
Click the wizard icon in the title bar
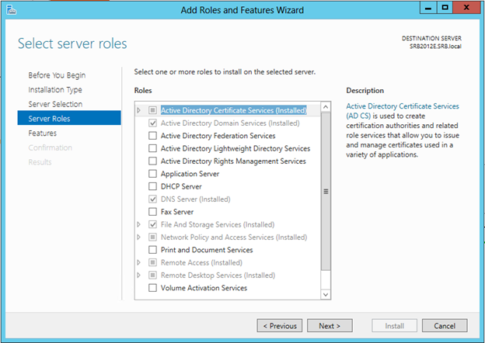(11, 9)
